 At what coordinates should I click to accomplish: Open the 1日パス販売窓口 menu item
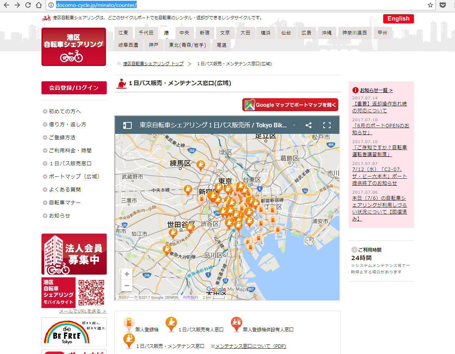[70, 163]
